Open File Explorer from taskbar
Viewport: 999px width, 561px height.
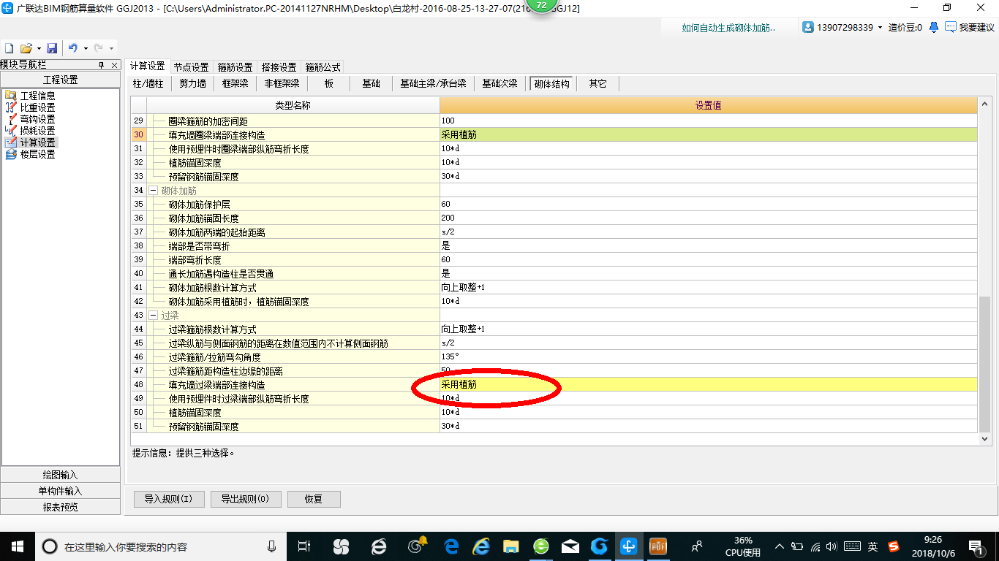coord(510,546)
